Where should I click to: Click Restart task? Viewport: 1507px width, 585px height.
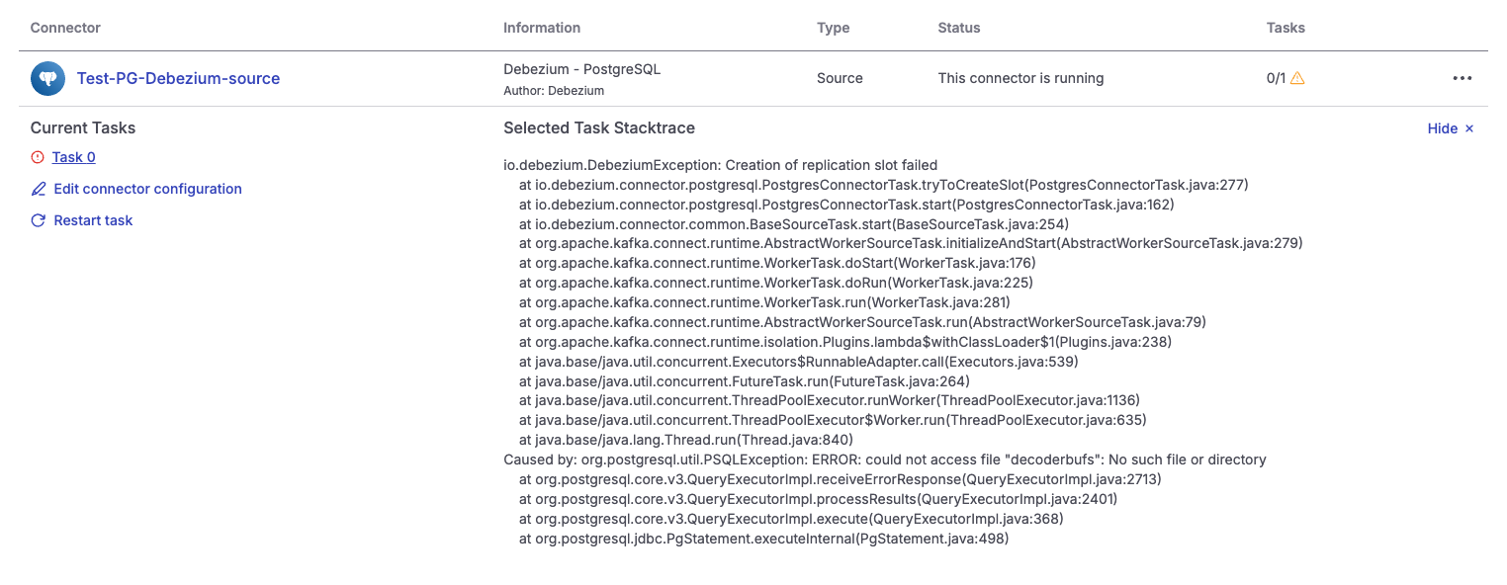93,220
